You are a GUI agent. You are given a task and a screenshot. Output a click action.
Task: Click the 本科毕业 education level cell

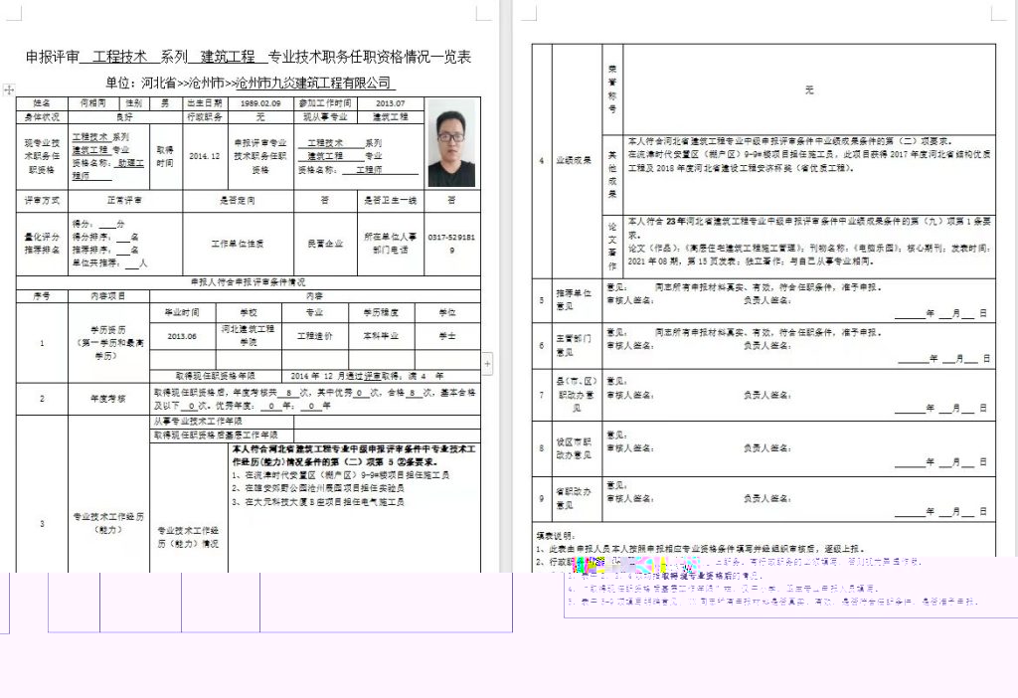coord(381,336)
